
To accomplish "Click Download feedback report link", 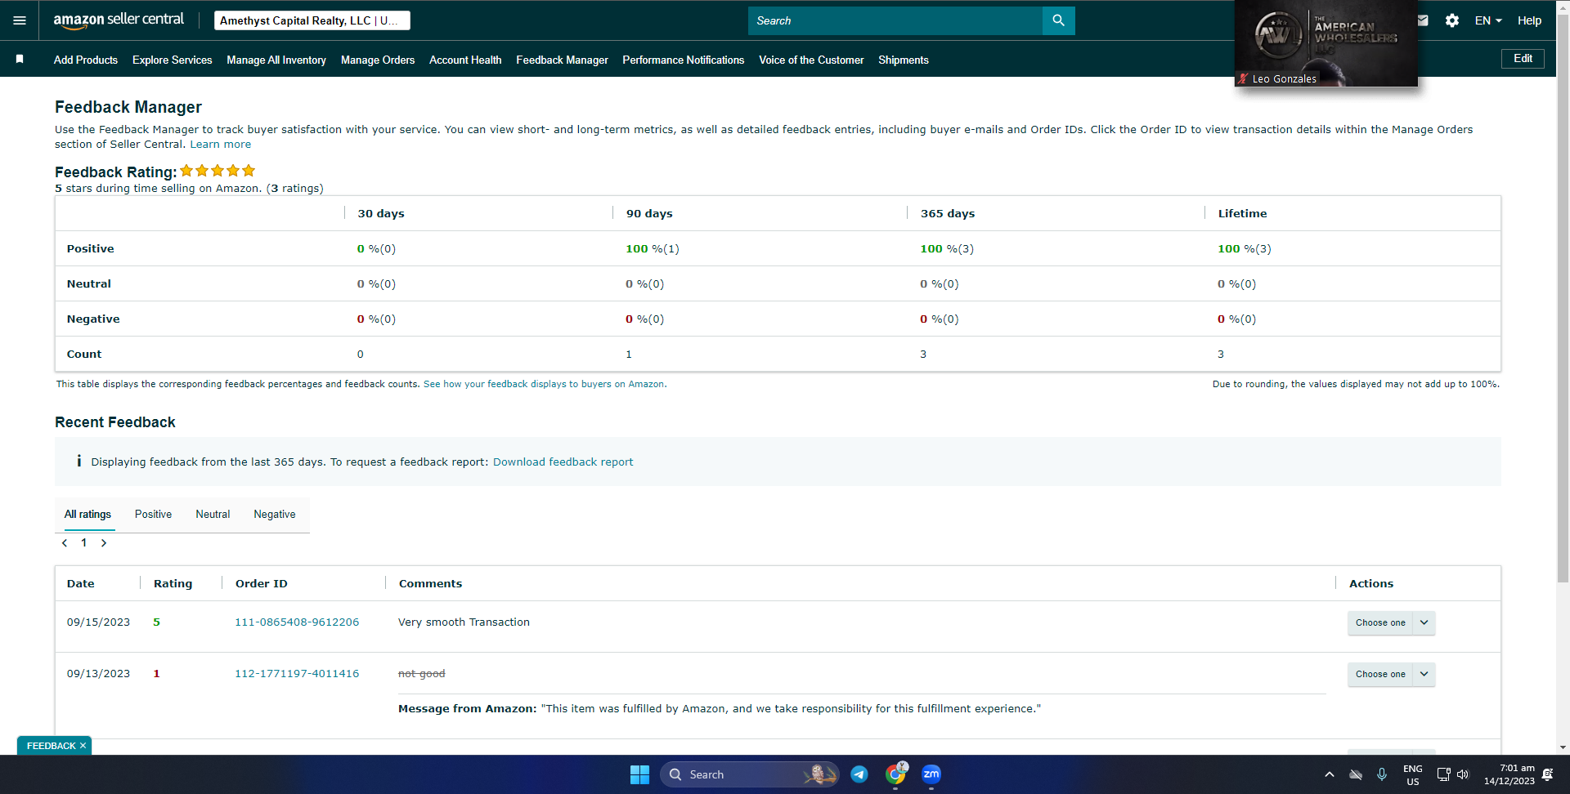I will point(563,462).
